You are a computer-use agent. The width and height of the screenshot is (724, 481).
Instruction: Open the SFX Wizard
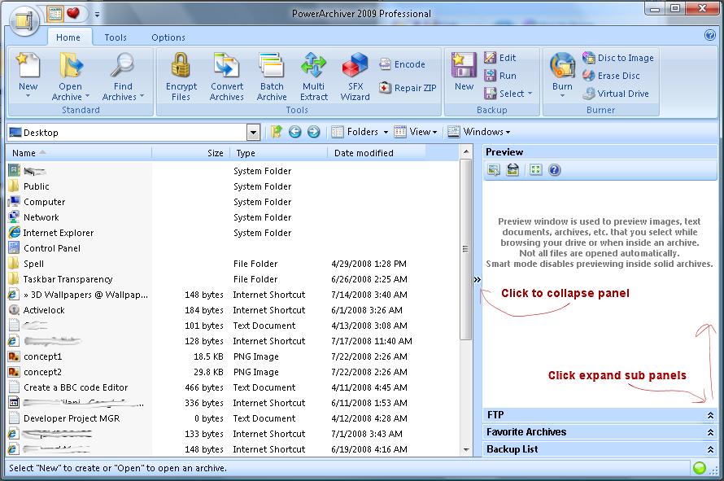[355, 77]
